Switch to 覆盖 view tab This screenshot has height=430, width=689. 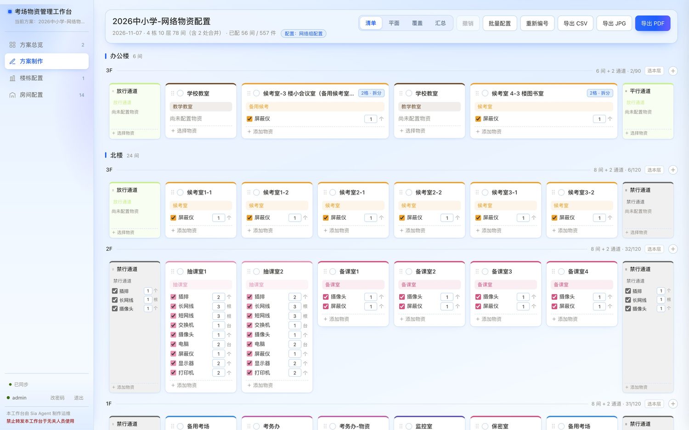tap(417, 23)
